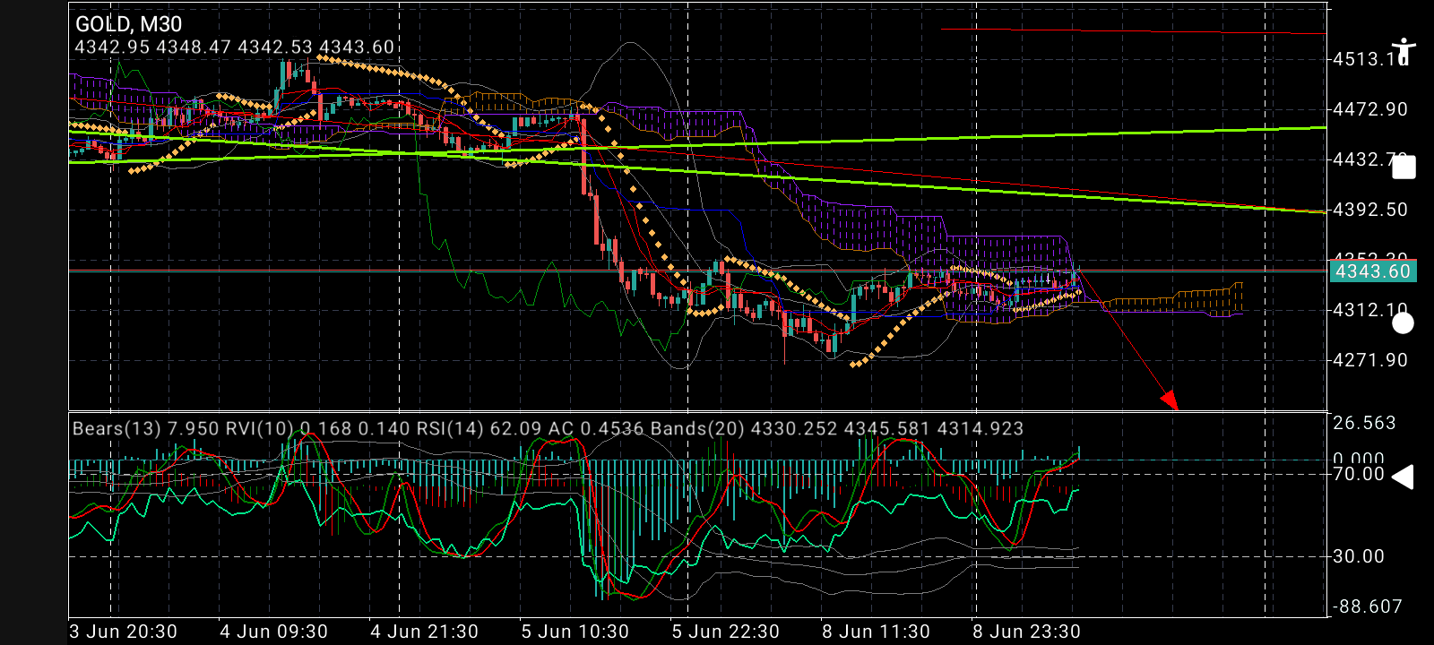Tap the 5 Jun 22:30 time label

click(x=726, y=632)
